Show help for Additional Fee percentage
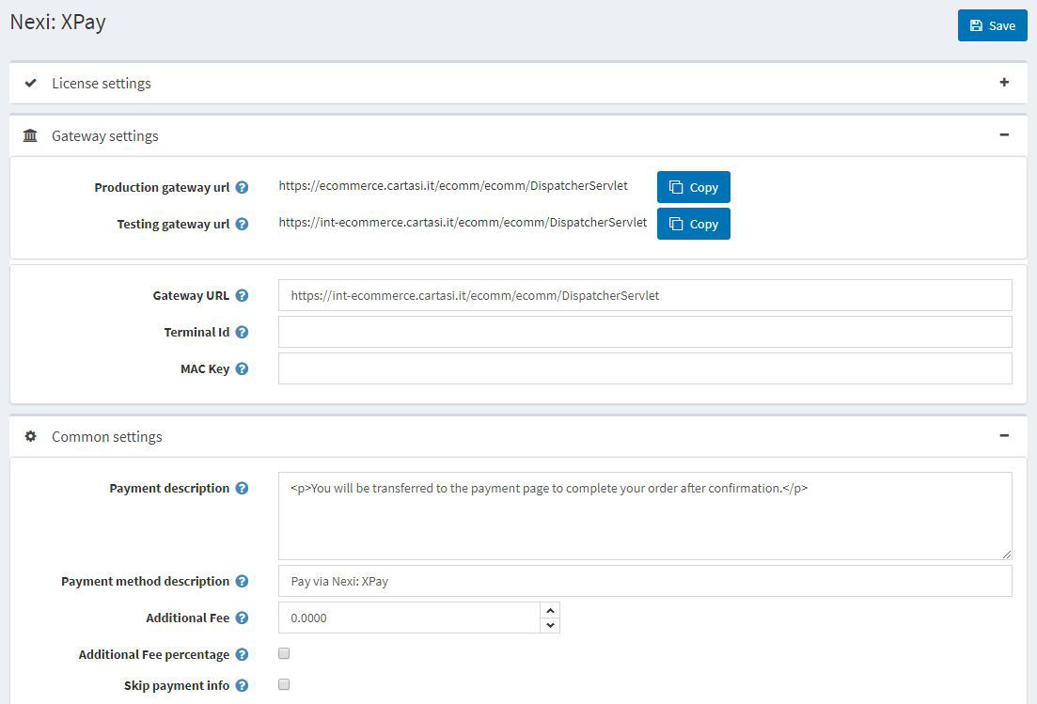Screen dimensions: 1037x704 tap(242, 654)
